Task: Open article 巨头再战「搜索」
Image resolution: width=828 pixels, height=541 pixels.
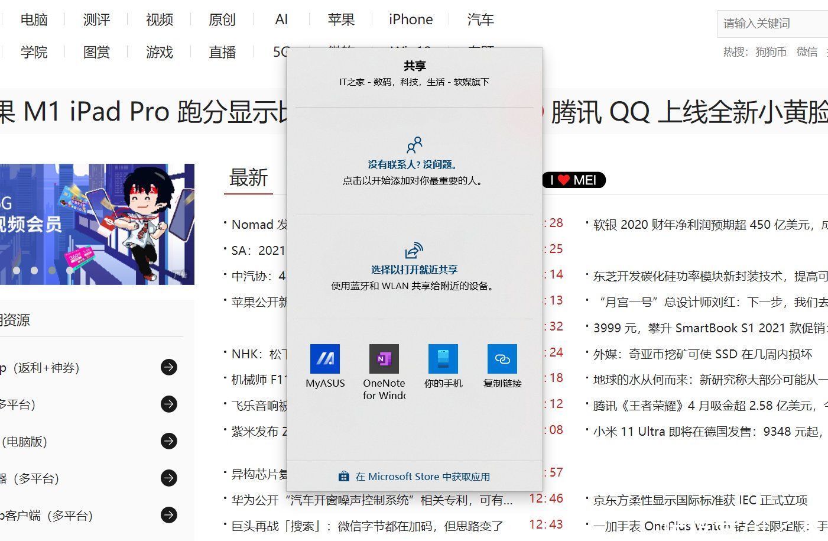Action: 367,526
